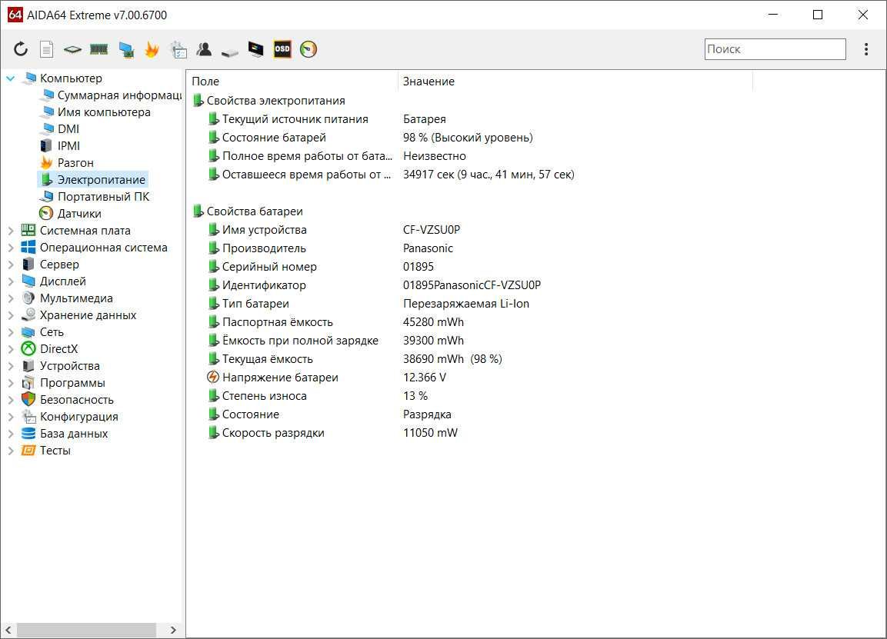Expand the Мультимедиа tree node

tap(10, 298)
